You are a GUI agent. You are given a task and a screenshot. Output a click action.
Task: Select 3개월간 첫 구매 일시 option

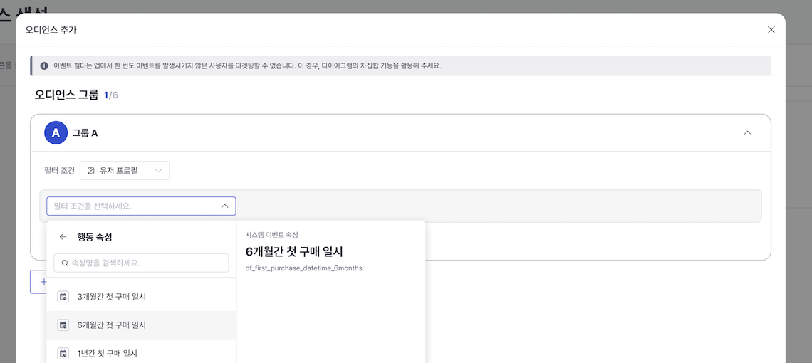point(141,297)
